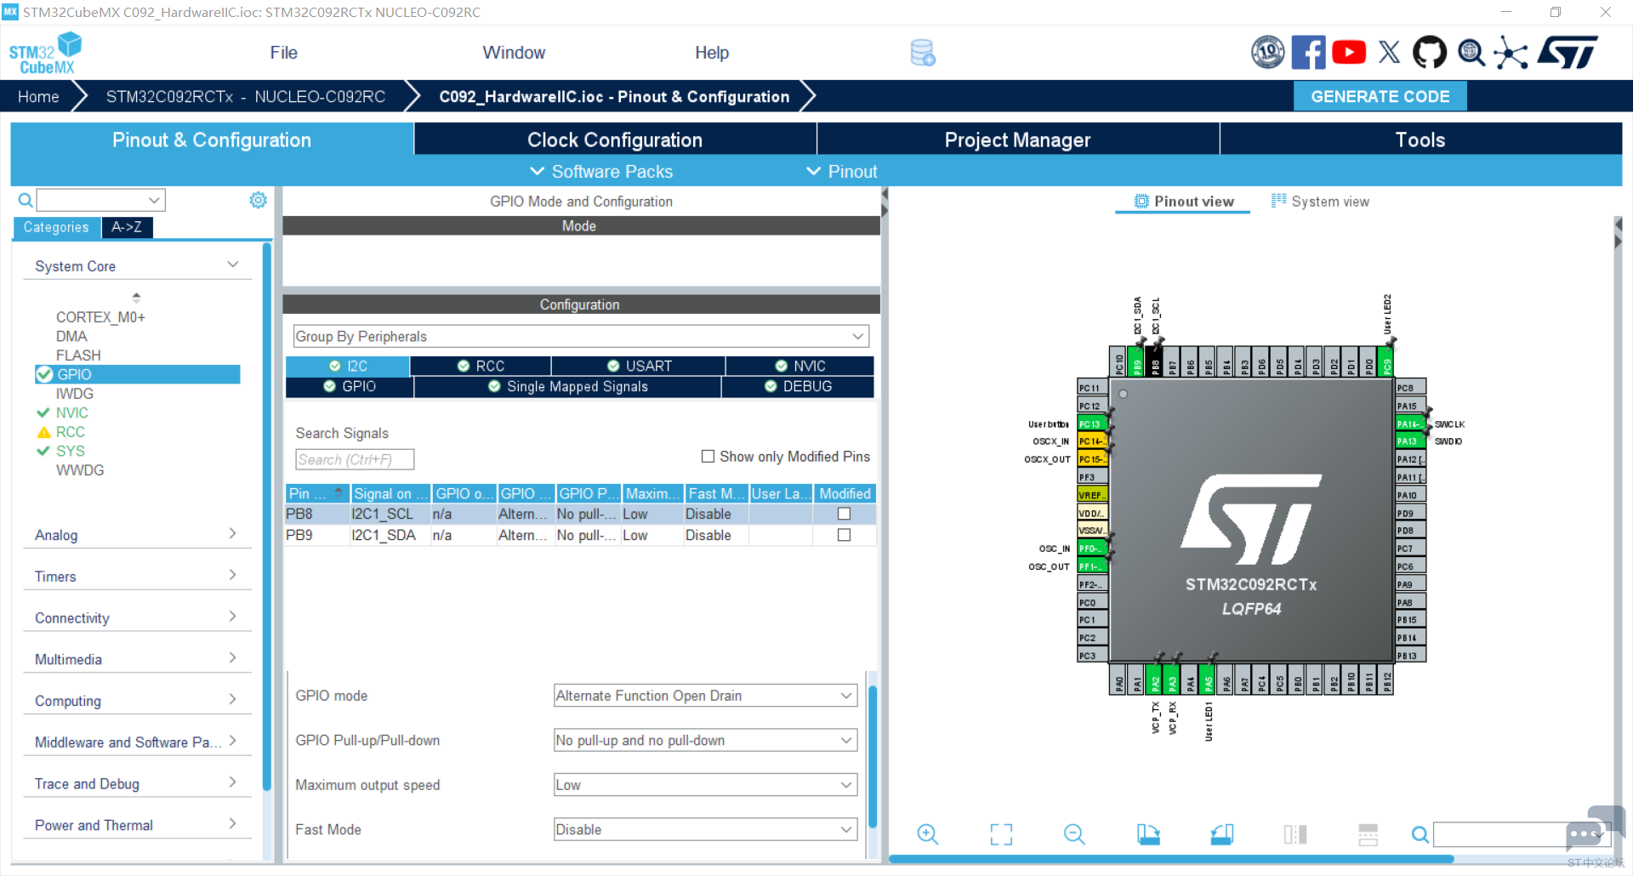
Task: Click the GENERATE CODE button
Action: tap(1380, 96)
